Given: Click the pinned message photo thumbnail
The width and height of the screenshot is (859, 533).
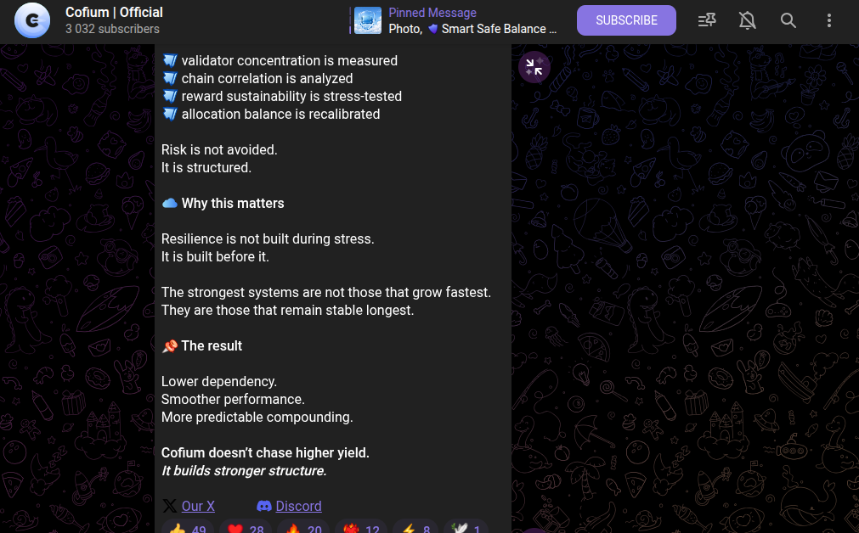Looking at the screenshot, I should pyautogui.click(x=368, y=20).
